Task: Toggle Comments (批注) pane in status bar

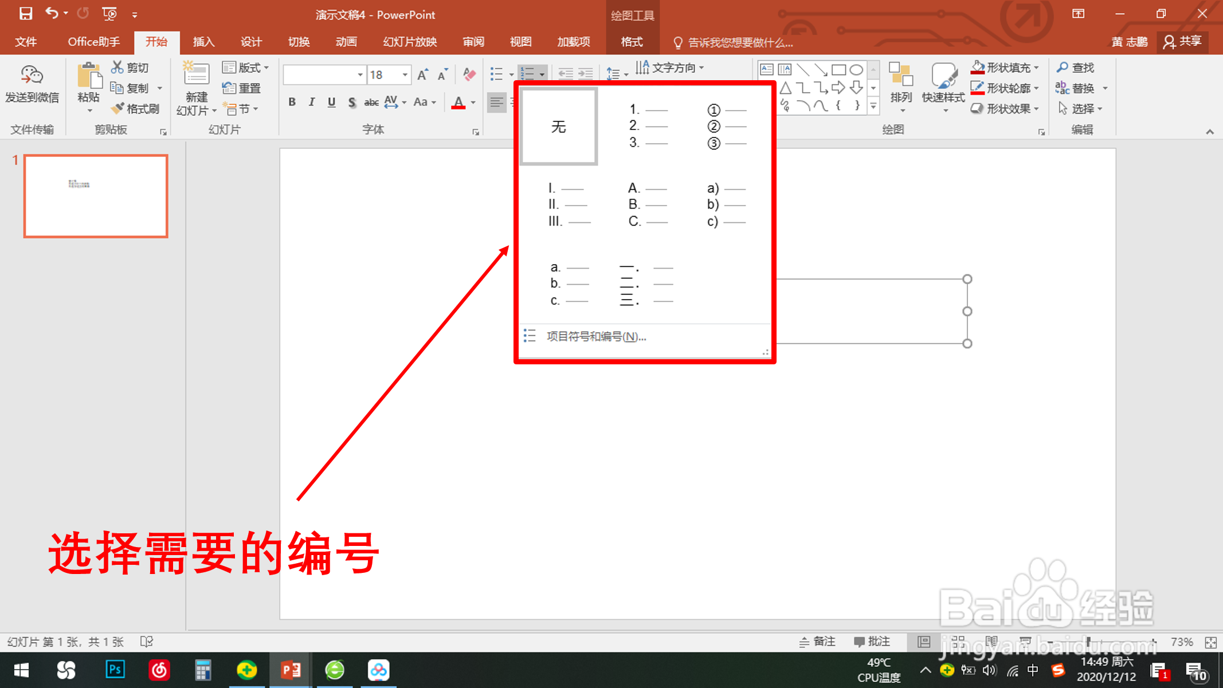Action: tap(872, 642)
